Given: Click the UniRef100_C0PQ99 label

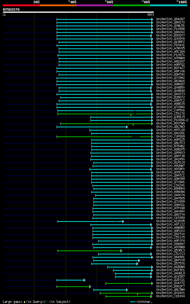Looking at the screenshot, I should [x=171, y=136].
